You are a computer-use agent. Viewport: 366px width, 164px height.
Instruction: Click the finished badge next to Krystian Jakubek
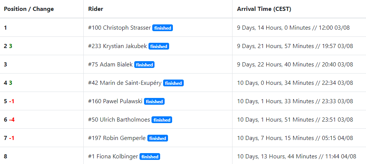(x=159, y=47)
